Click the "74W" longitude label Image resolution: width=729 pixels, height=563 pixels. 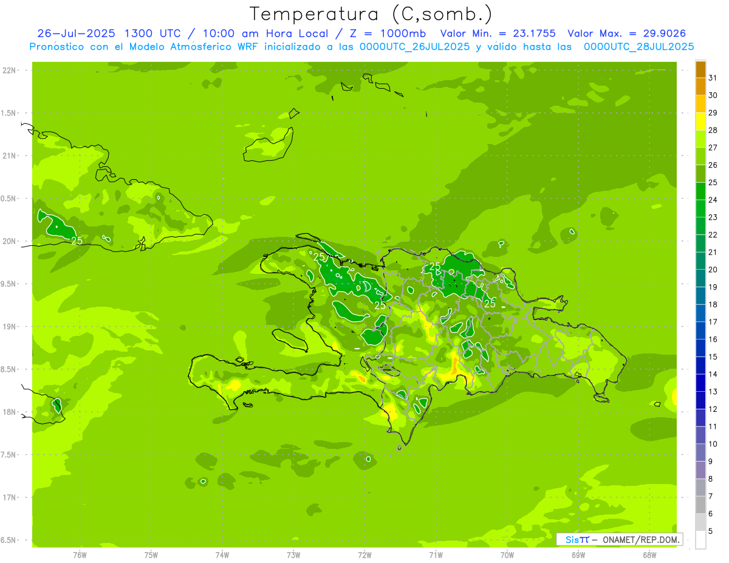[x=222, y=555]
